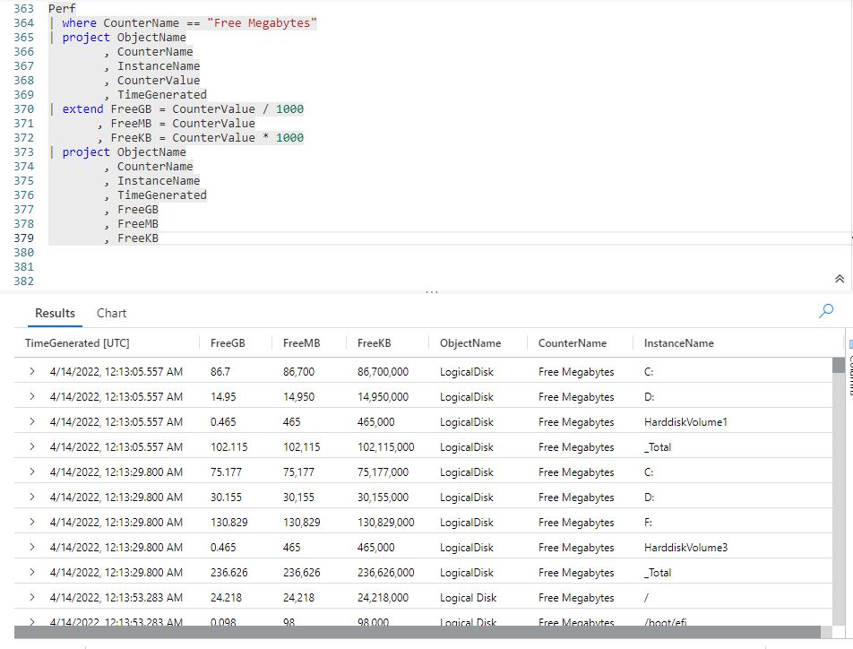Expand the HarddiskVolume3 result row

(32, 547)
